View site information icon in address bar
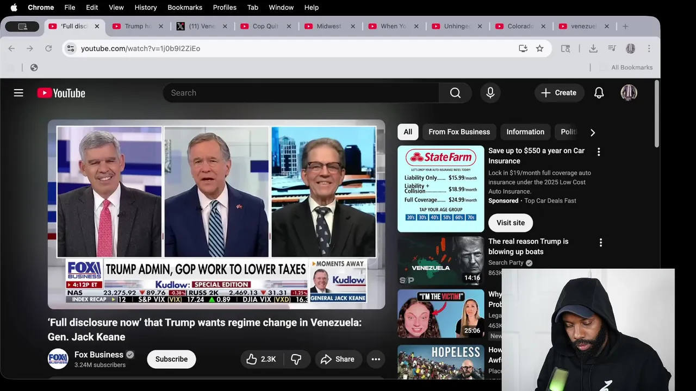Viewport: 696px width, 391px height. coord(71,48)
